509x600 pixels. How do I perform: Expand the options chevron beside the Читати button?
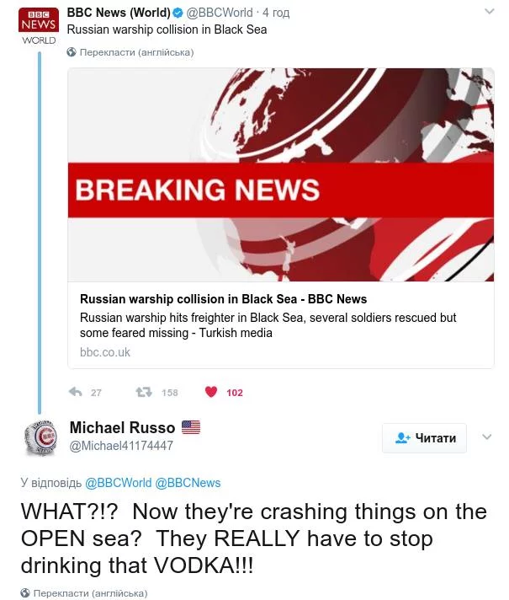click(486, 437)
